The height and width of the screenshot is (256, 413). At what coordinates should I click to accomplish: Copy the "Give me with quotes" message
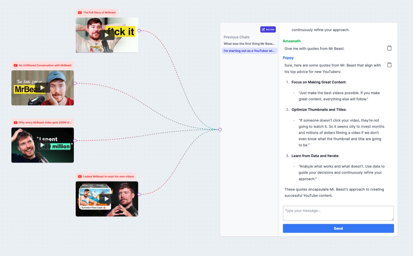pos(389,48)
